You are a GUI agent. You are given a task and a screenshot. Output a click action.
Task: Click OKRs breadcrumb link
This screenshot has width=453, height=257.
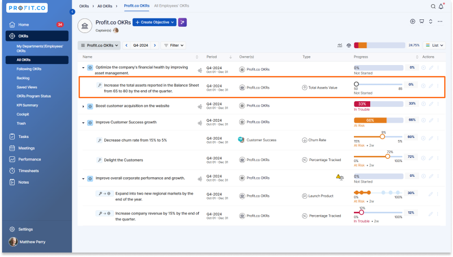[84, 6]
